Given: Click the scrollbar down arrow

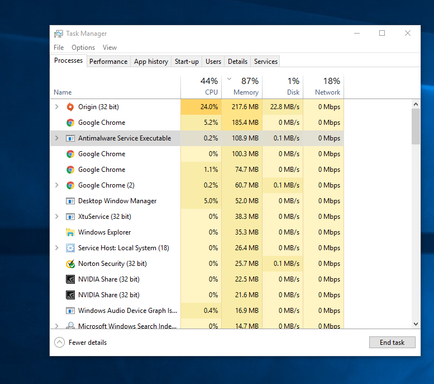Looking at the screenshot, I should coord(416,324).
